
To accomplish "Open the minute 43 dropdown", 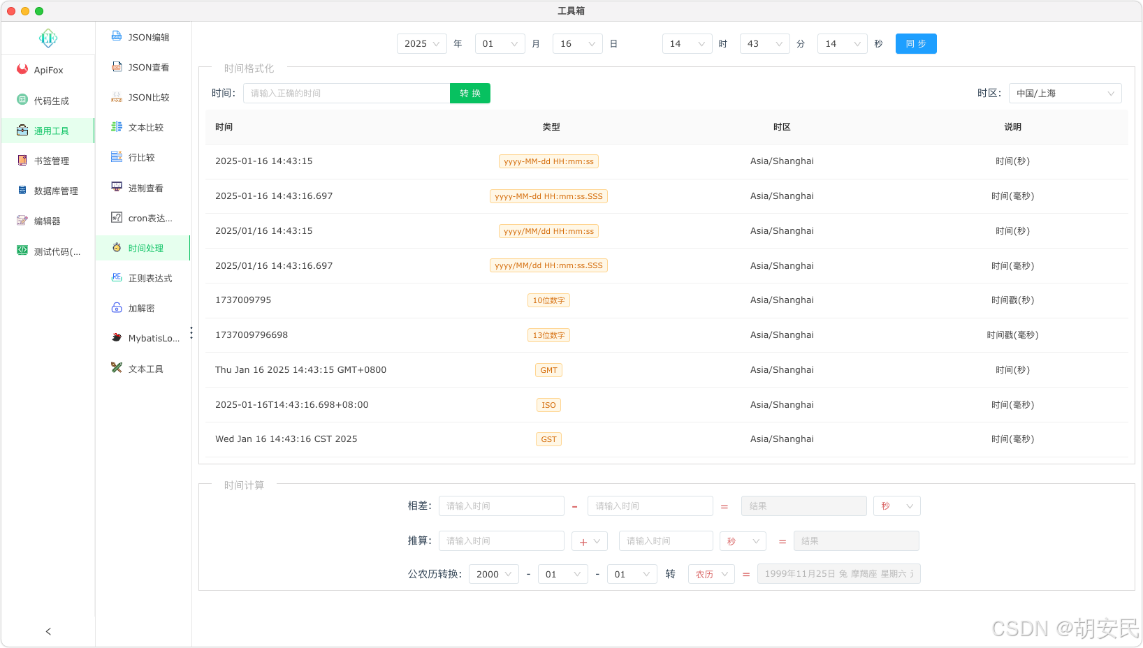I will coord(765,43).
